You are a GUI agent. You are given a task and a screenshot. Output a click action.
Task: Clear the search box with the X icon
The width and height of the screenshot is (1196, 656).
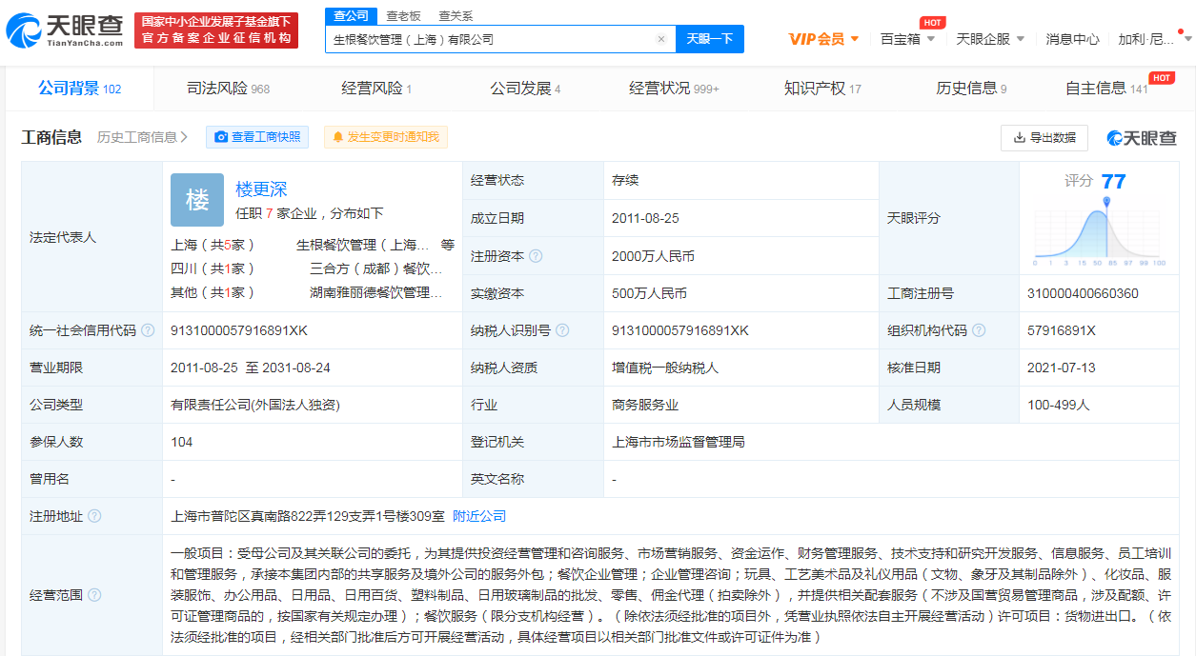[660, 39]
